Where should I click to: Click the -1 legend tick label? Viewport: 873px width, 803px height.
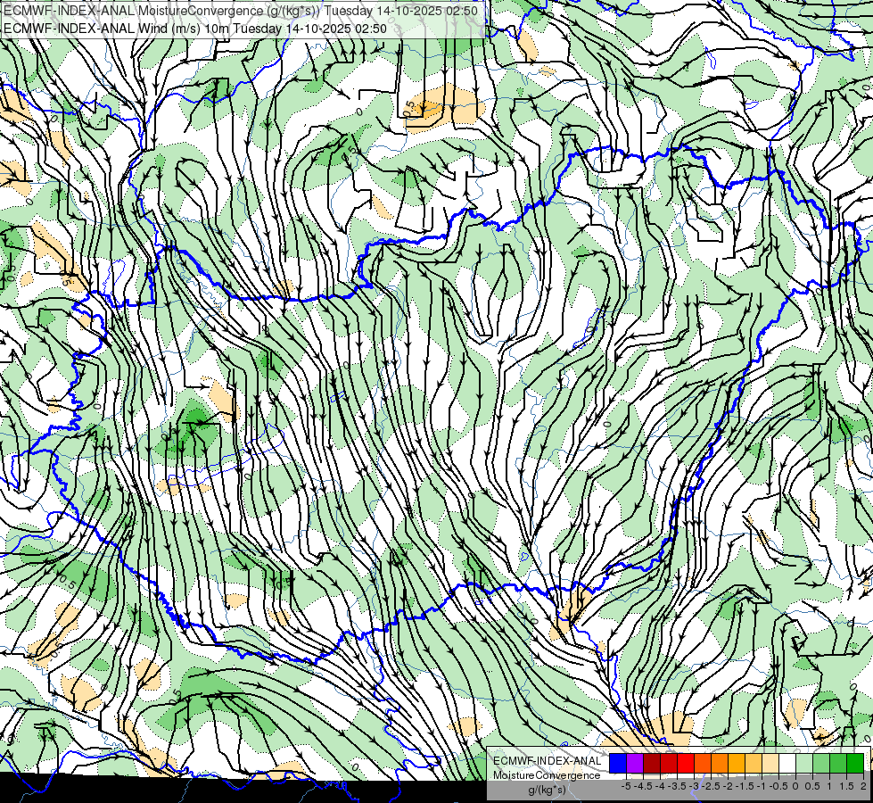click(762, 786)
